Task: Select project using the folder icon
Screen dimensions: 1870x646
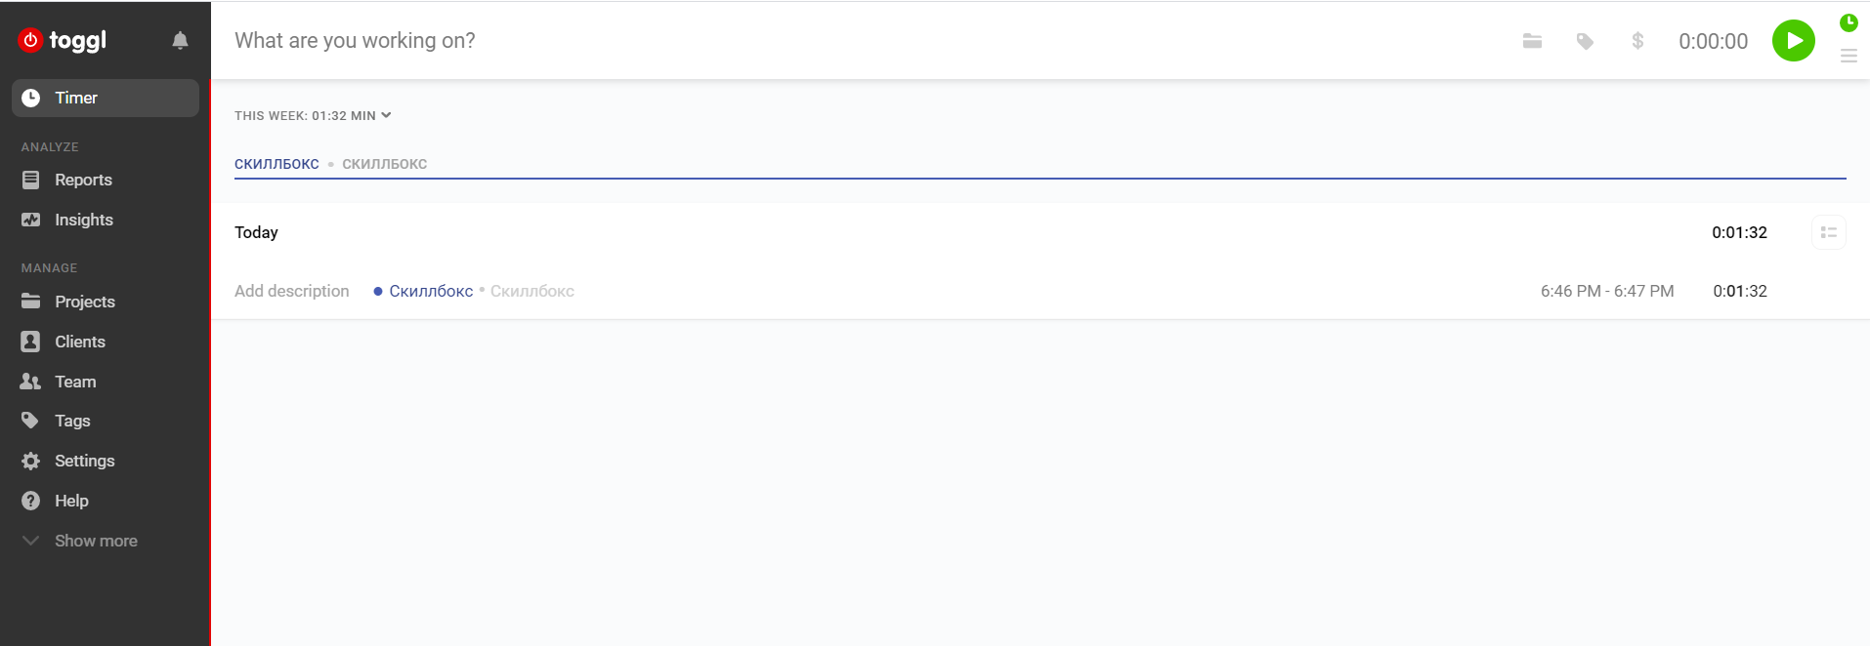Action: 1532,41
